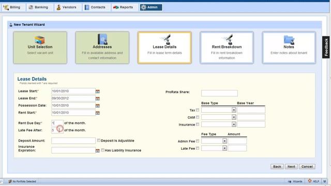
Task: Click the Possession Date field
Action: click(73, 105)
